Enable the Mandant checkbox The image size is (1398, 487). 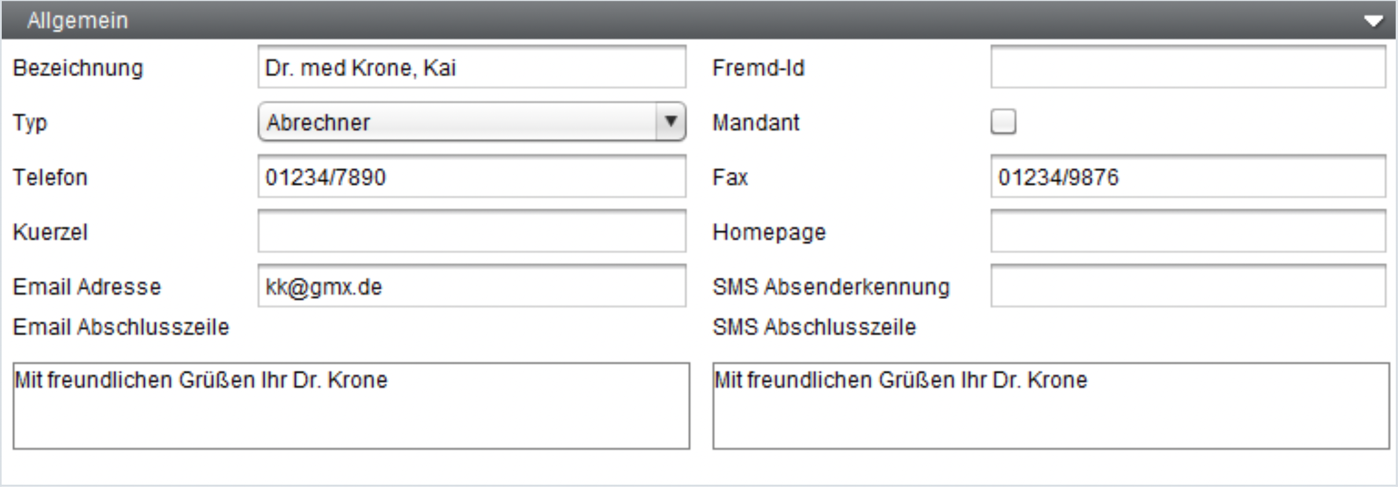coord(1003,122)
